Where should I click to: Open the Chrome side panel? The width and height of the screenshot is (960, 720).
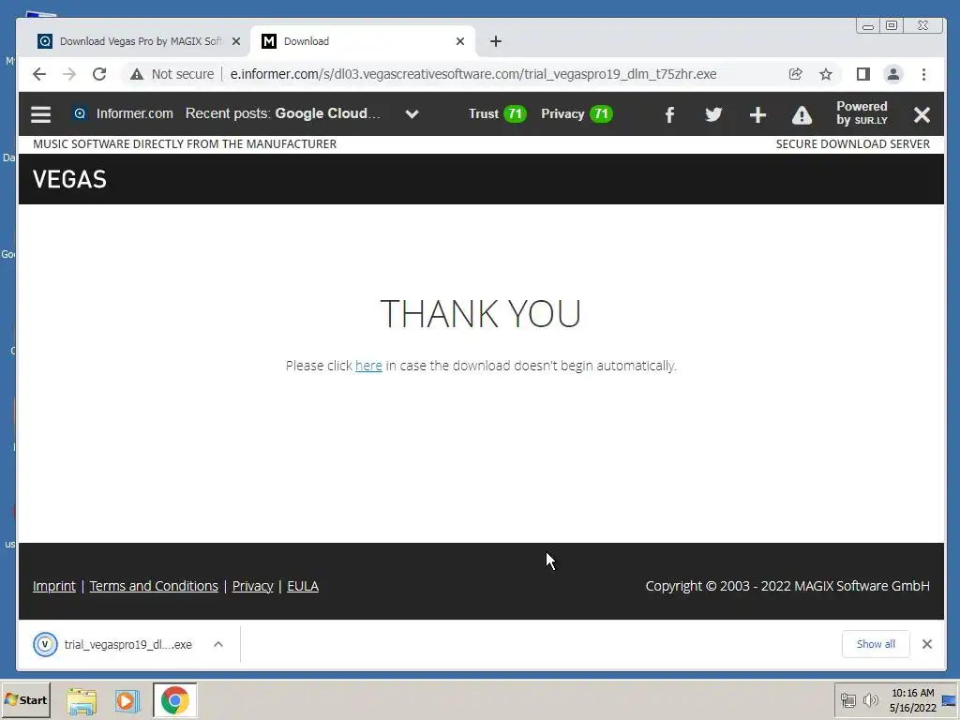[863, 74]
